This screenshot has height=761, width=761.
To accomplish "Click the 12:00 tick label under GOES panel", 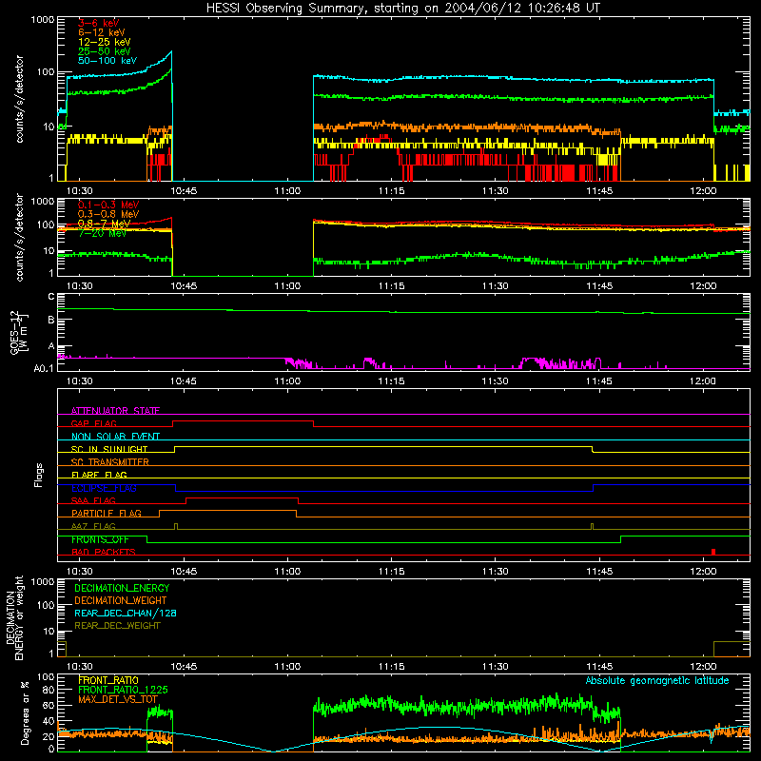I will [x=703, y=381].
